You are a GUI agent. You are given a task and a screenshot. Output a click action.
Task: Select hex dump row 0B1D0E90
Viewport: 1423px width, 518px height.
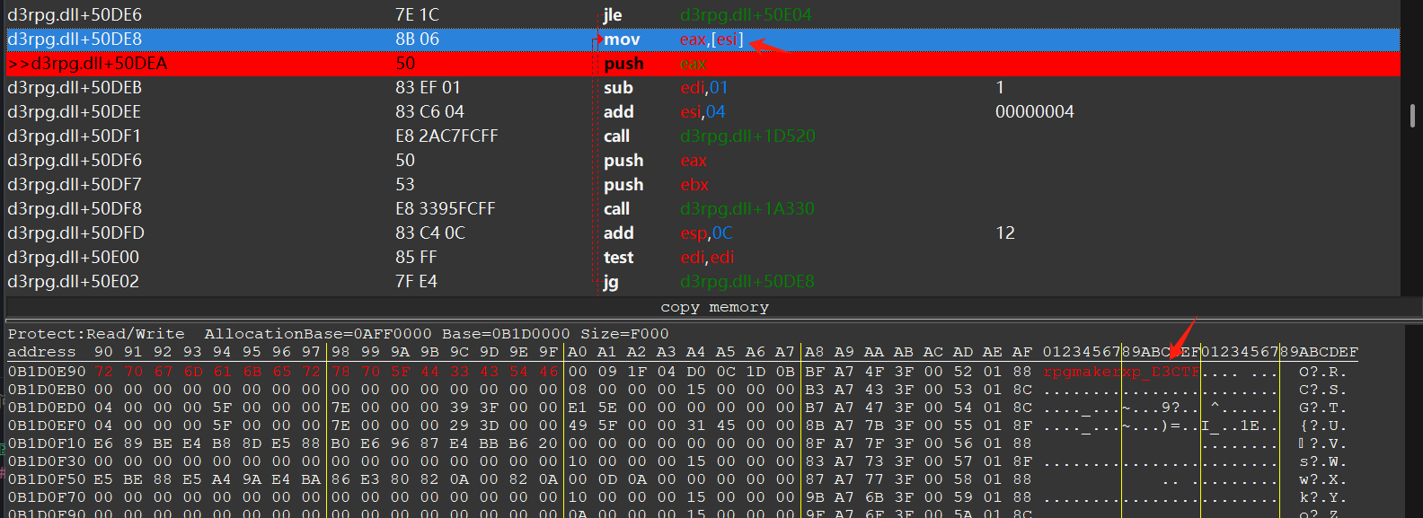(47, 372)
